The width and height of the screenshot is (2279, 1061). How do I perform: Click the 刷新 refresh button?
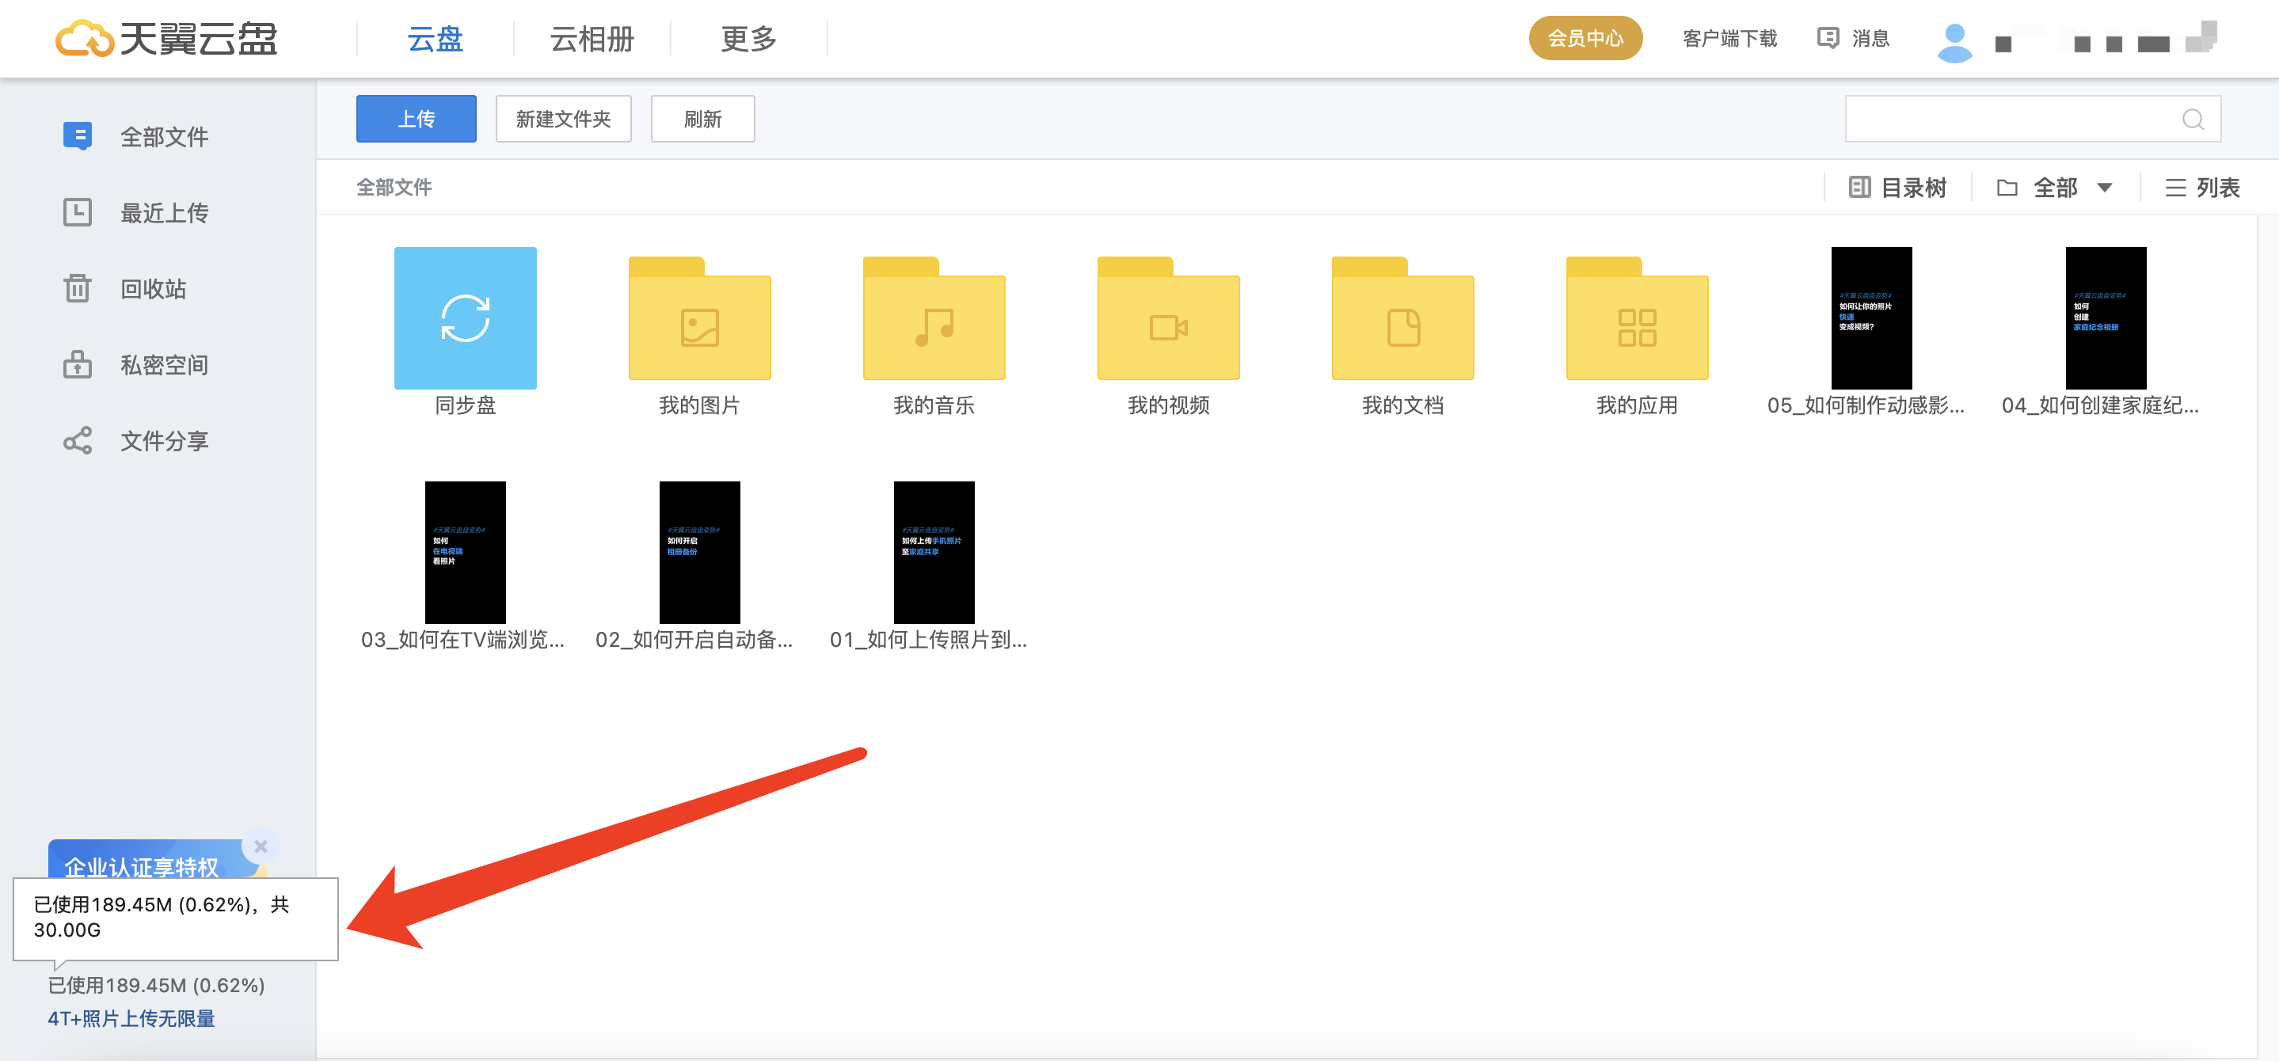coord(702,118)
